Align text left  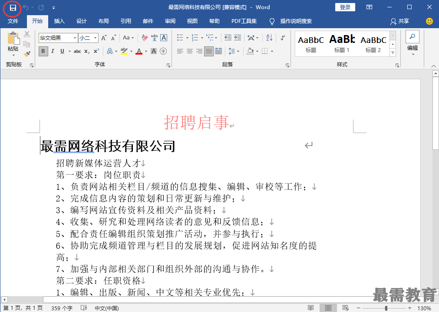tap(180, 51)
